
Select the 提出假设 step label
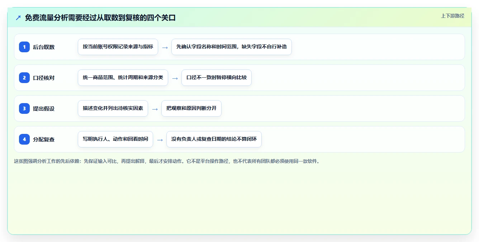click(x=44, y=108)
